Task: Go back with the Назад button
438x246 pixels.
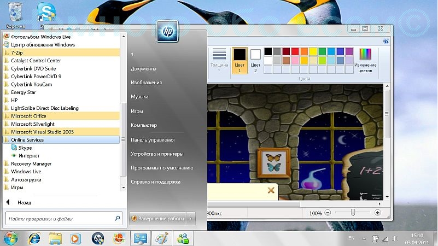Action: tap(24, 202)
